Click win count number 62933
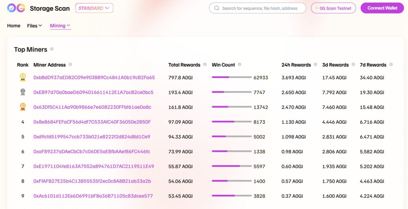The width and height of the screenshot is (408, 209). [x=261, y=77]
